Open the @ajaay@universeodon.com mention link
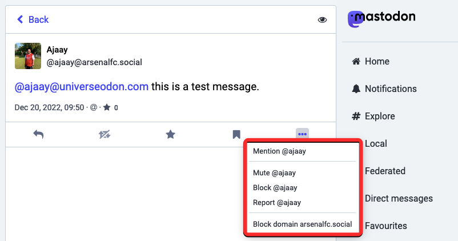The image size is (458, 241). pyautogui.click(x=81, y=87)
